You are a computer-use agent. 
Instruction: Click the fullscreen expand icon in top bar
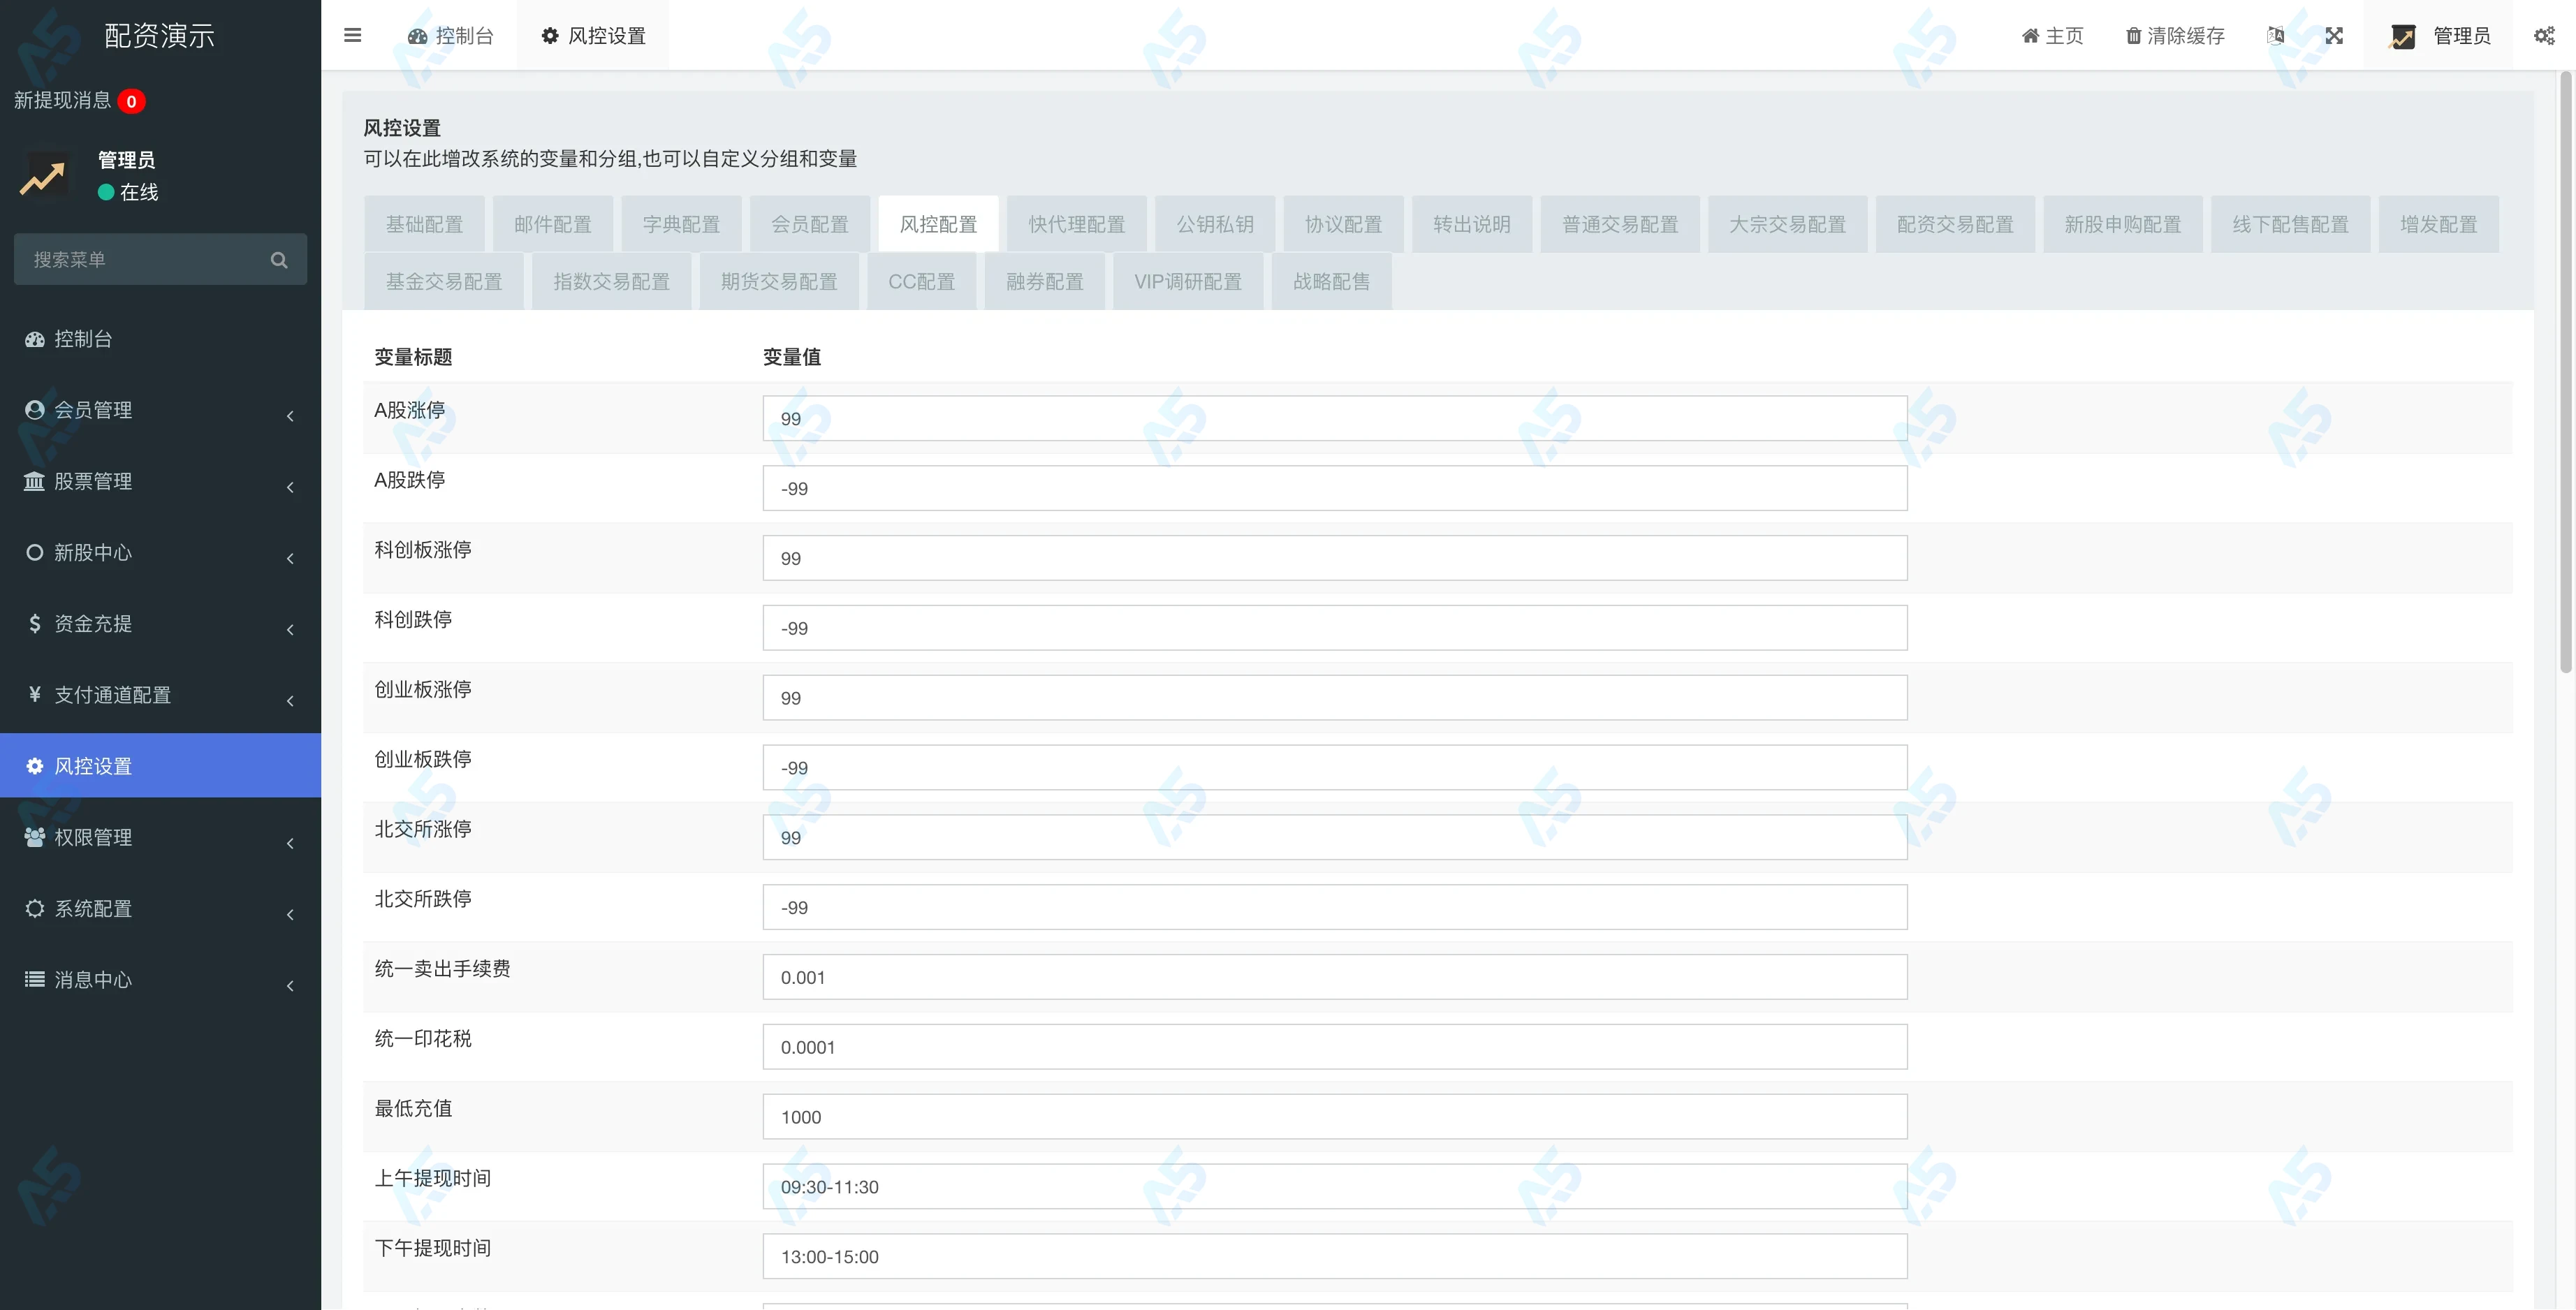pyautogui.click(x=2334, y=36)
